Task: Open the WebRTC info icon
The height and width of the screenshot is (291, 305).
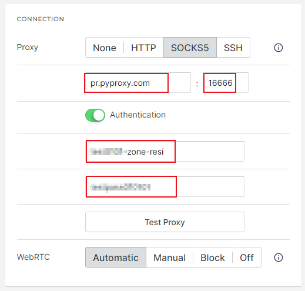Action: tap(278, 257)
